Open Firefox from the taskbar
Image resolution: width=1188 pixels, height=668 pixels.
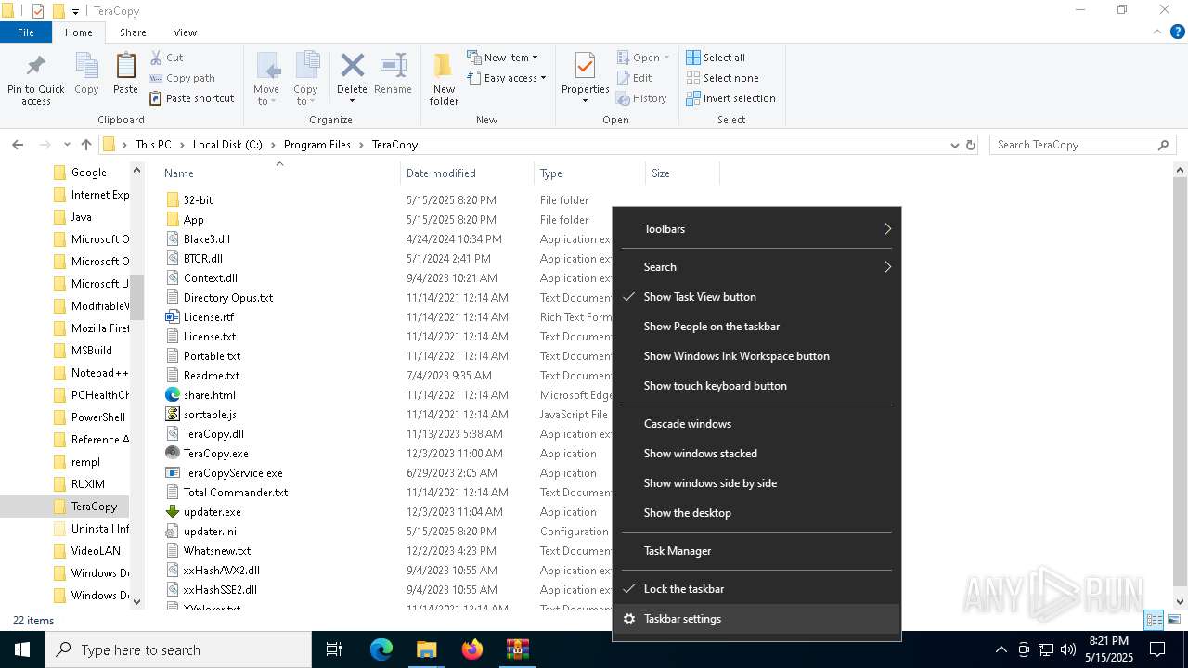(472, 649)
